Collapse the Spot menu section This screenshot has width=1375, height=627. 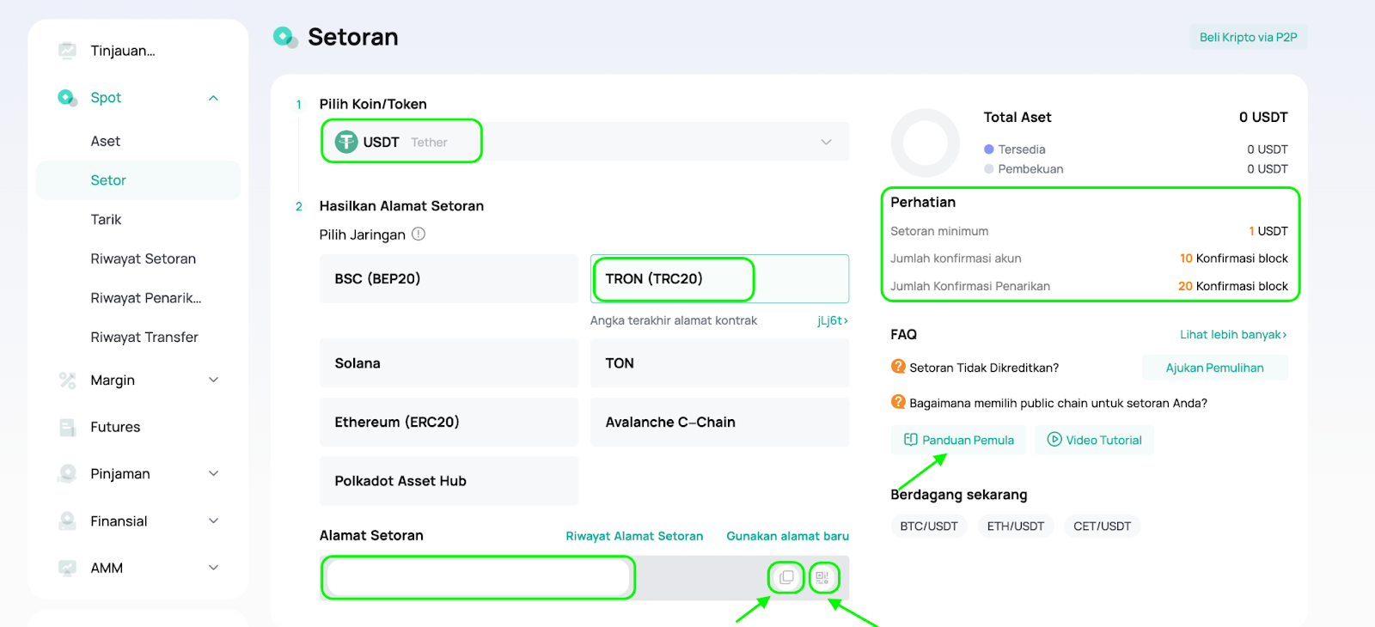(213, 98)
